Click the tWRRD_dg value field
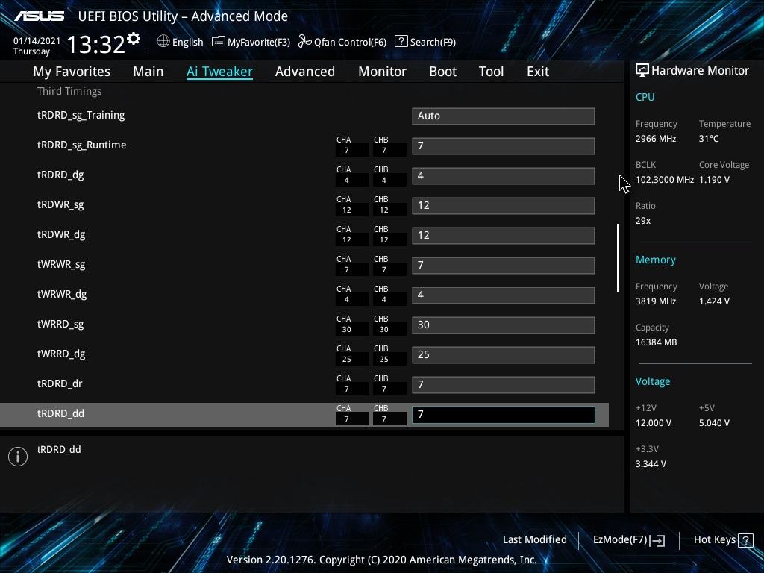 (x=504, y=354)
